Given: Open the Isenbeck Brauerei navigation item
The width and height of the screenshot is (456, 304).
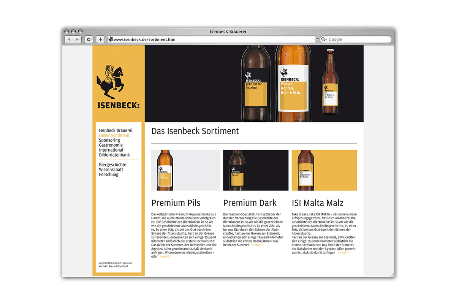Looking at the screenshot, I should tap(116, 130).
